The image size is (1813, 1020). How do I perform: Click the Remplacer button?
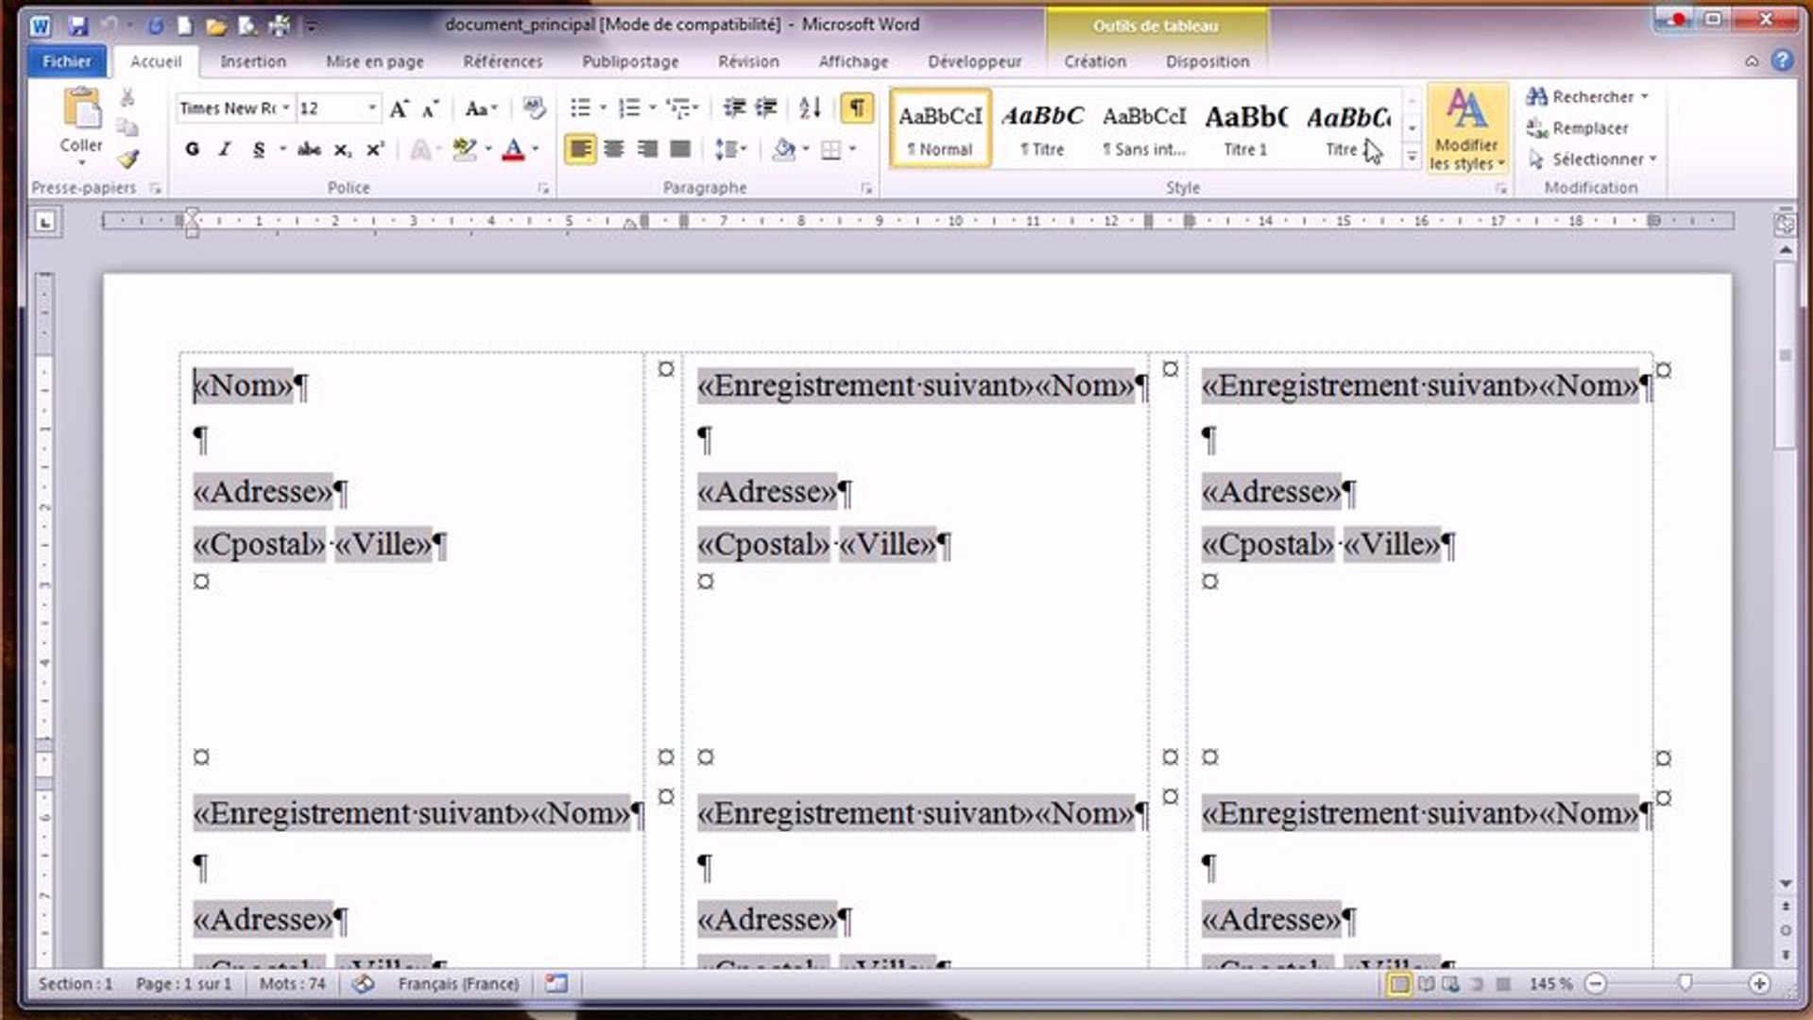click(x=1578, y=128)
